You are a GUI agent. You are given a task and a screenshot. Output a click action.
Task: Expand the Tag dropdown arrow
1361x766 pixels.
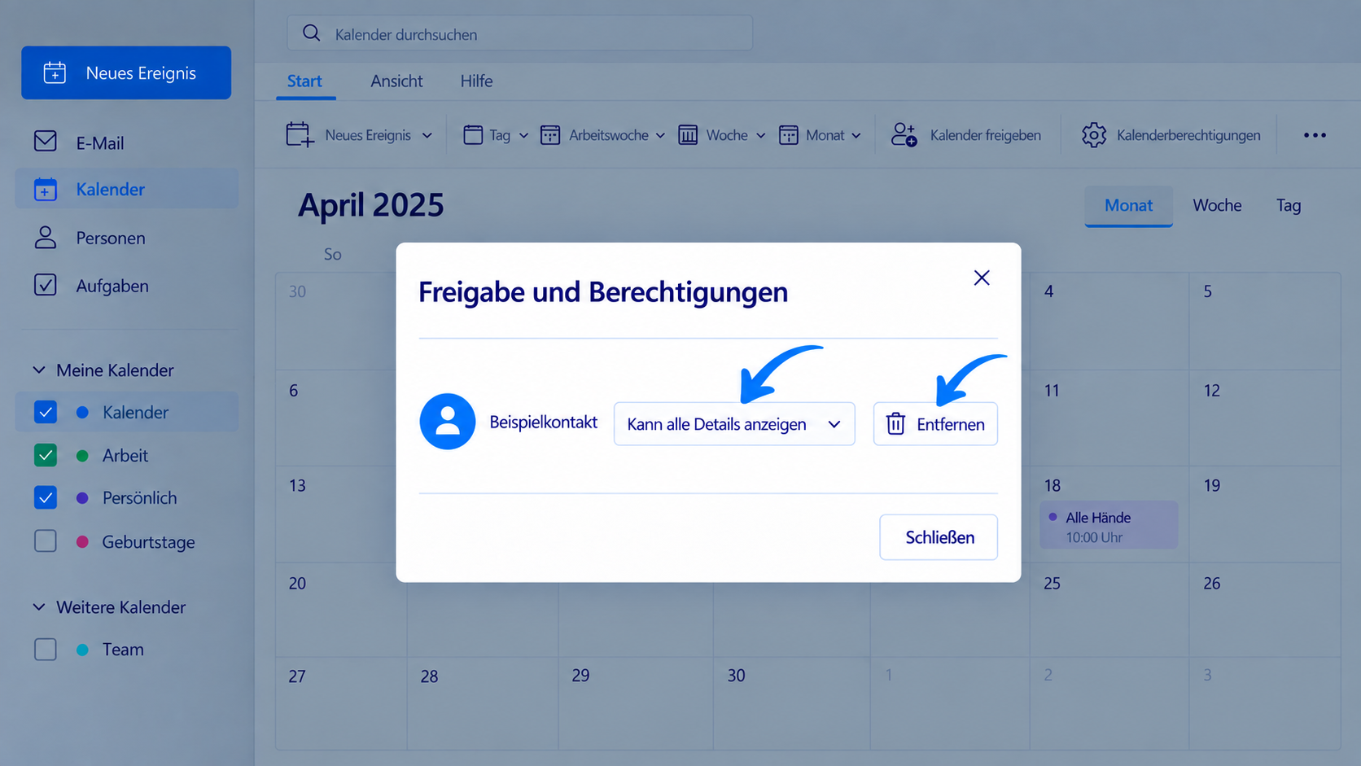coord(523,135)
